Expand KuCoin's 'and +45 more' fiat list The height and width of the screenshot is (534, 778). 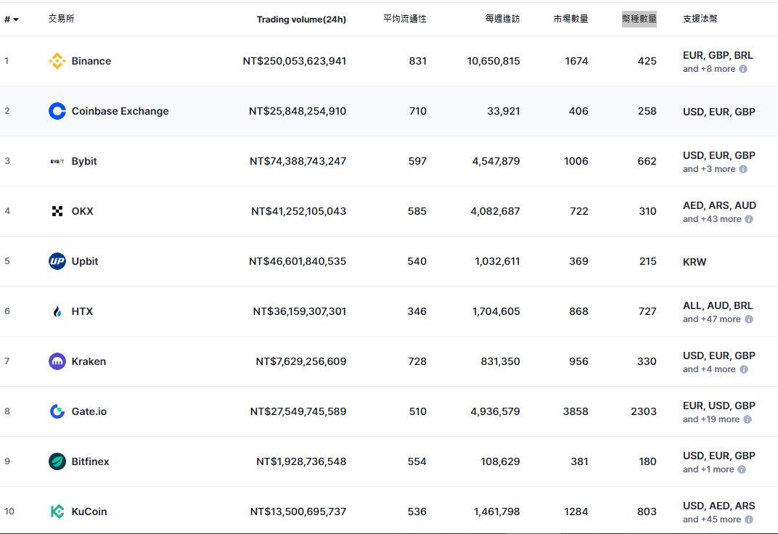(x=712, y=519)
